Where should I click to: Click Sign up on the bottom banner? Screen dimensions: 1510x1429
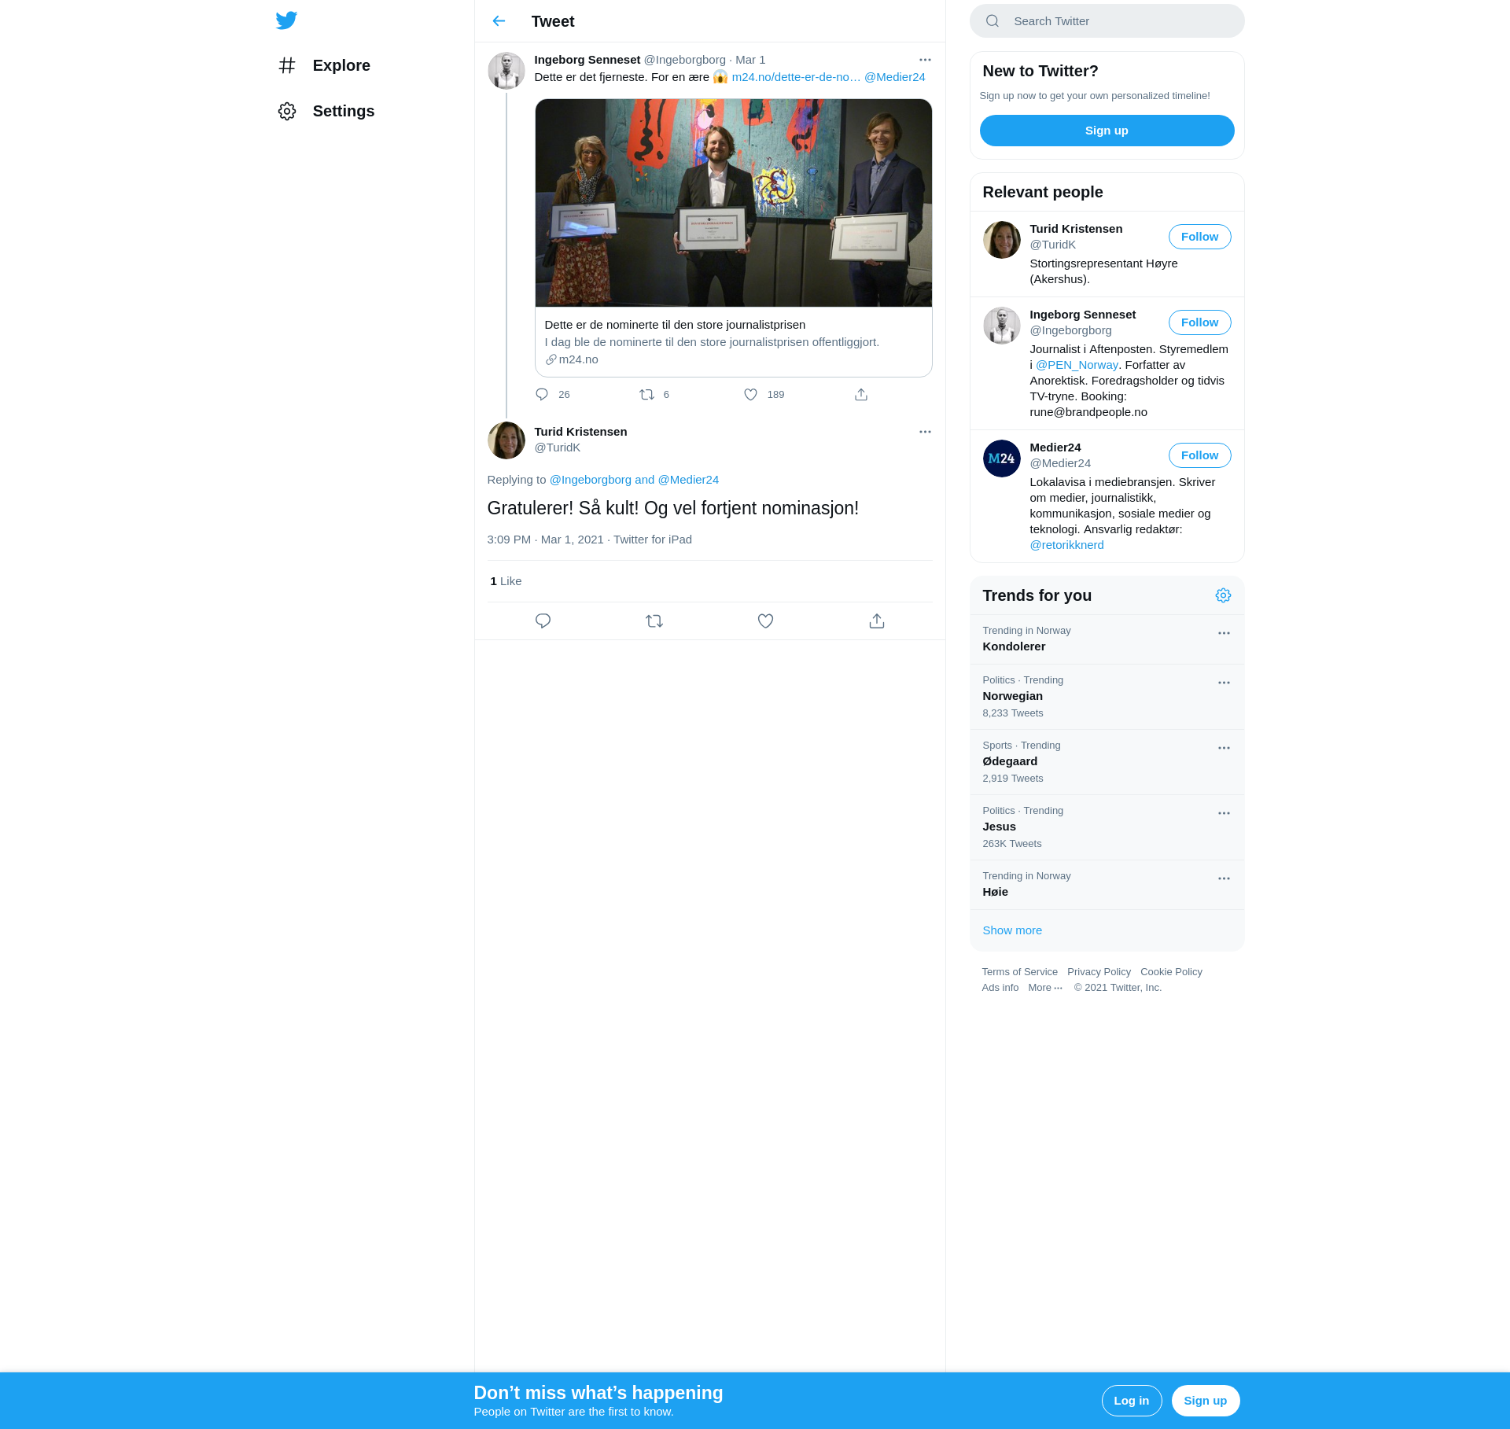1206,1401
